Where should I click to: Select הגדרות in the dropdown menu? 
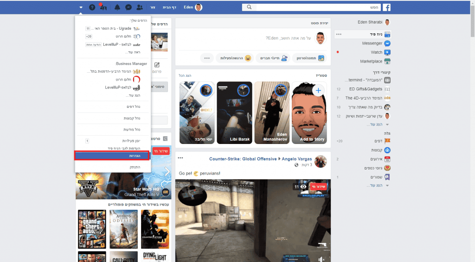coord(112,156)
